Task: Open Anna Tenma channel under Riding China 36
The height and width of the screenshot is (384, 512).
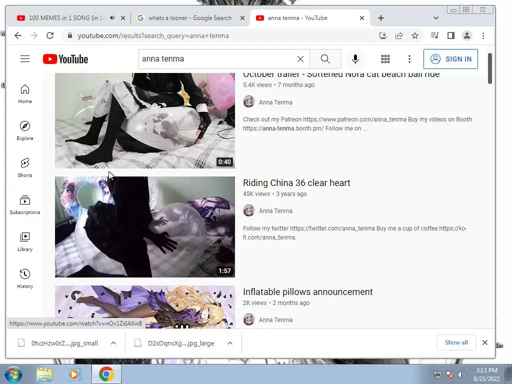Action: click(x=275, y=211)
